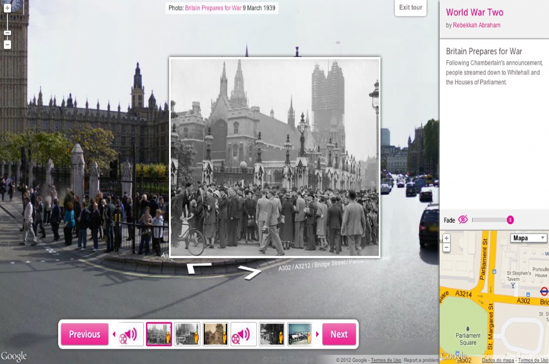Toggle the Fade eye visibility icon
Image resolution: width=549 pixels, height=364 pixels.
click(x=463, y=220)
